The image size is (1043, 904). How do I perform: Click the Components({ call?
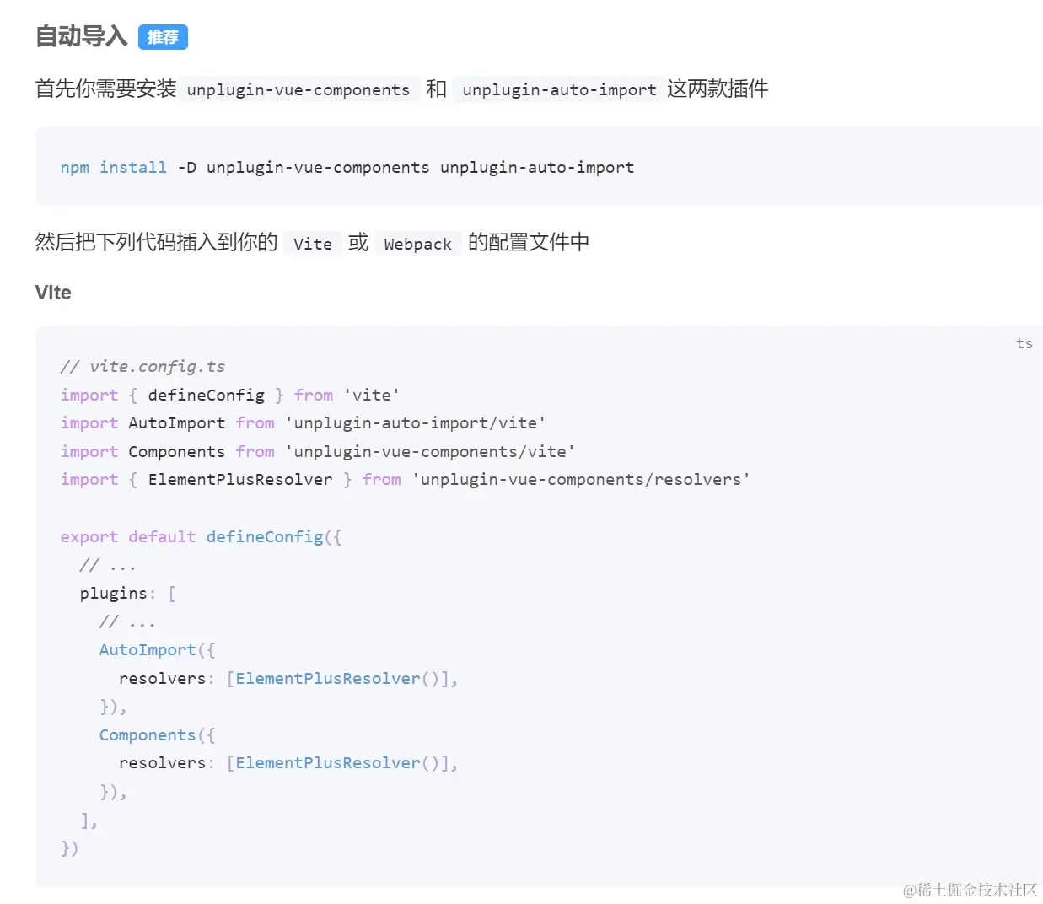[158, 734]
